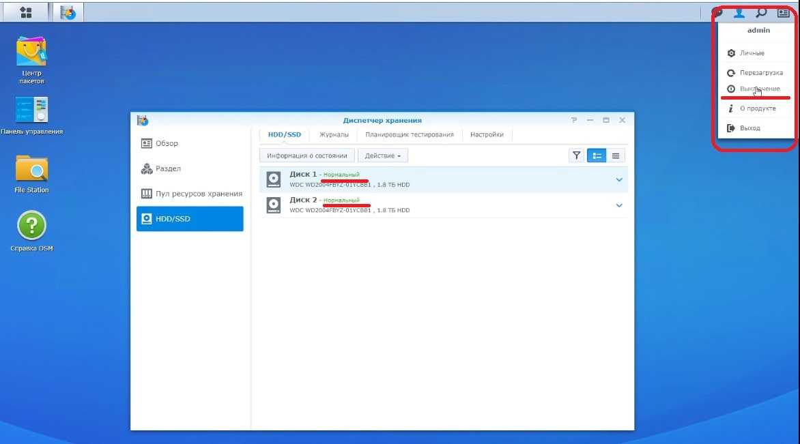Click Информация о состоянии button
This screenshot has width=800, height=444.
pyautogui.click(x=307, y=156)
